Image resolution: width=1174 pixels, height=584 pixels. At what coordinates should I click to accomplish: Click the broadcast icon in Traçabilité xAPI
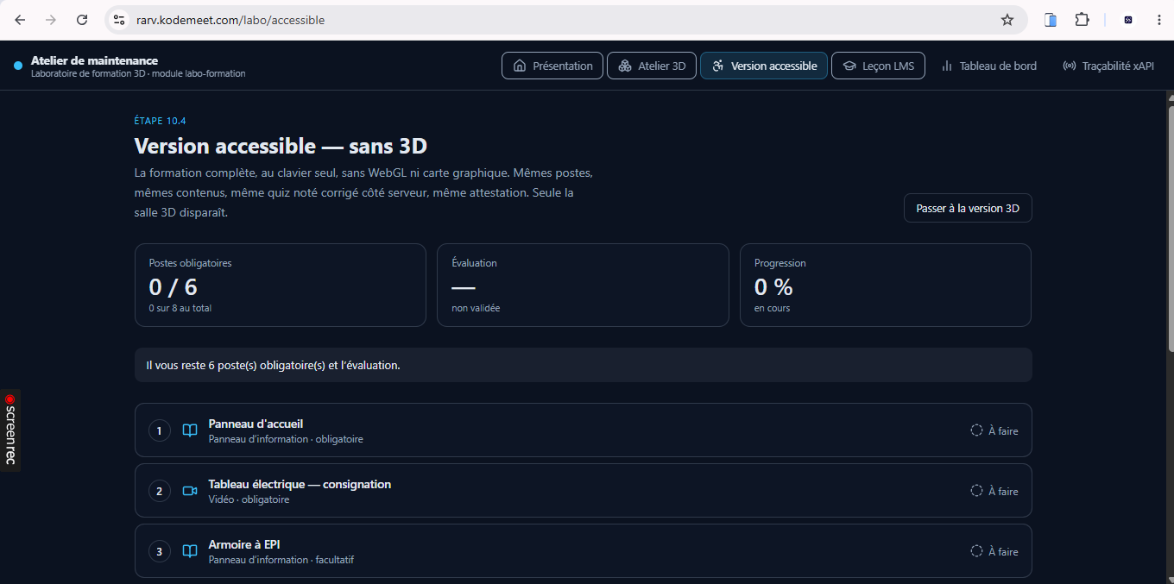click(x=1070, y=66)
